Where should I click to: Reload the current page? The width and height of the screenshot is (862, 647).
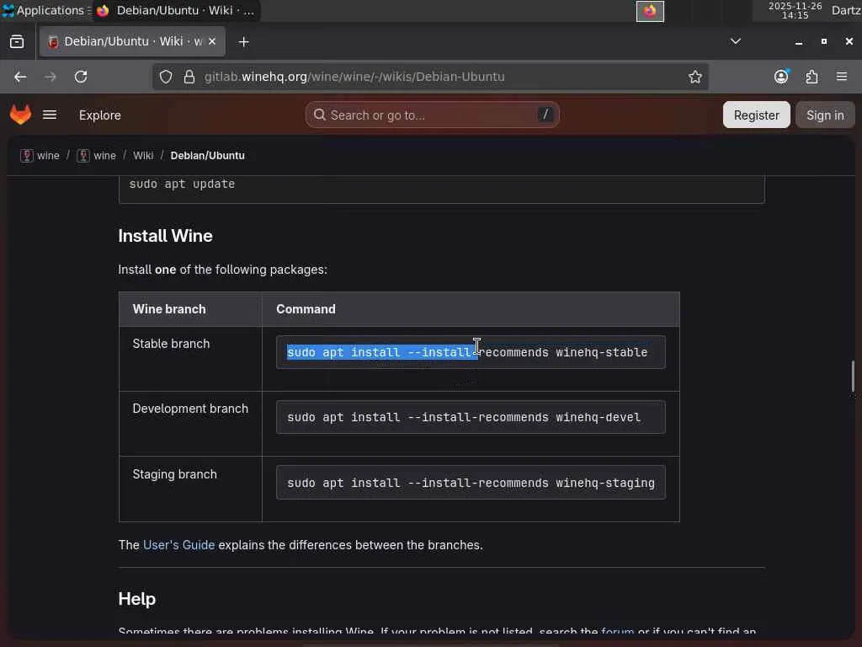click(x=81, y=77)
